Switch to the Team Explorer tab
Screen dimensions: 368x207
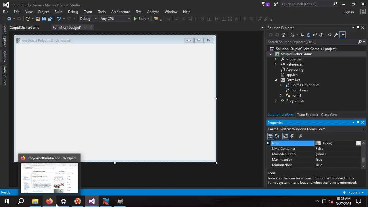click(x=308, y=115)
